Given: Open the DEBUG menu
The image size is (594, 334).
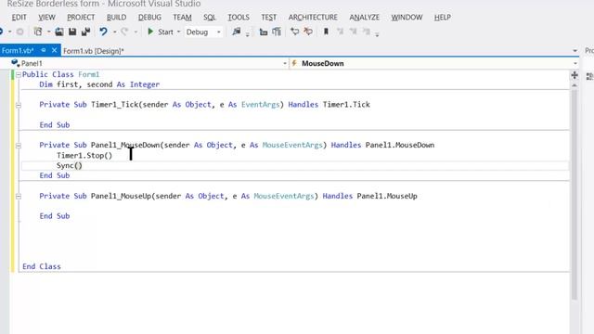Looking at the screenshot, I should (149, 17).
